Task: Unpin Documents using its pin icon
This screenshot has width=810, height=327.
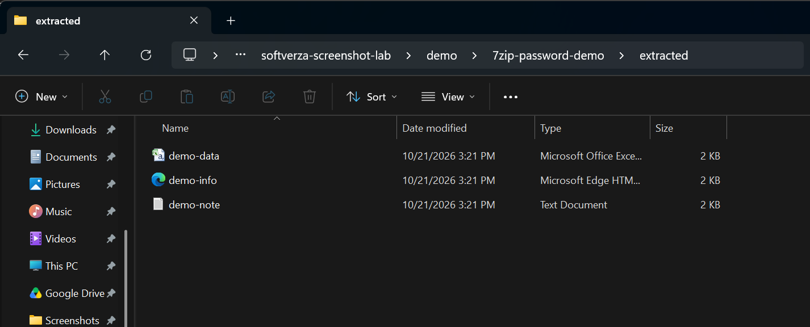Action: click(x=111, y=157)
